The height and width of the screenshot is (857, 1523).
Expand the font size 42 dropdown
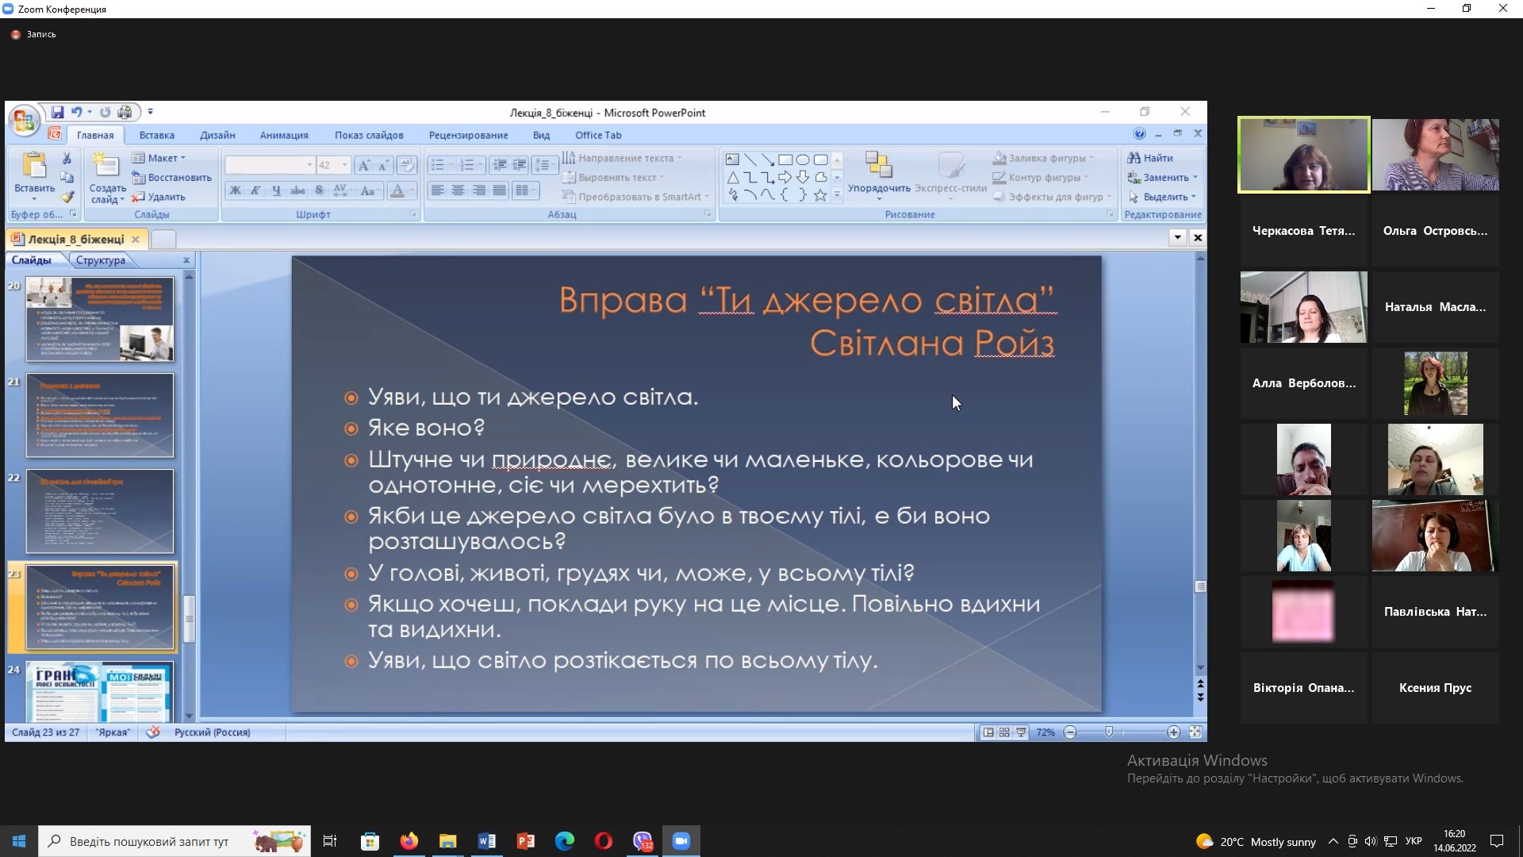344,165
